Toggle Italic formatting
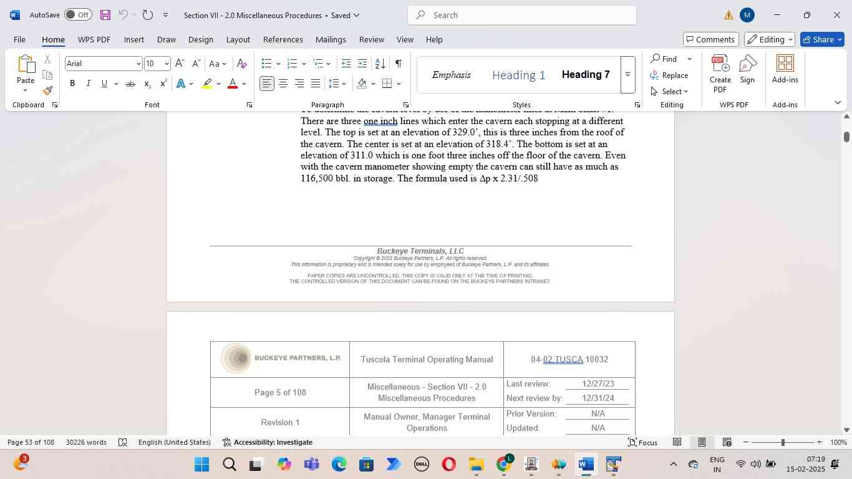Viewport: 852px width, 479px height. click(88, 84)
